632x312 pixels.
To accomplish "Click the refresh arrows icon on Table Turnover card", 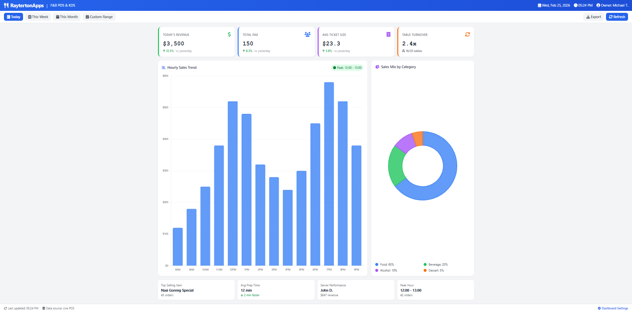I will (467, 34).
